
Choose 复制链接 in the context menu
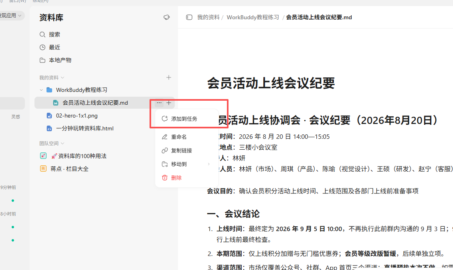(187, 150)
